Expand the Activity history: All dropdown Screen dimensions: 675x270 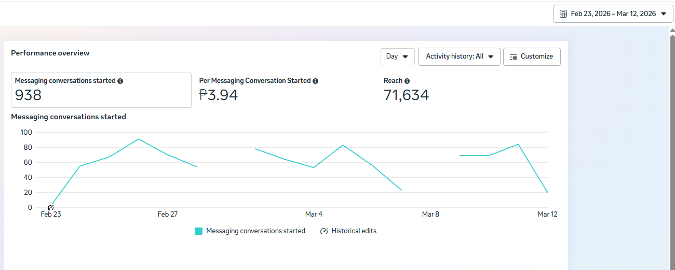(x=459, y=56)
